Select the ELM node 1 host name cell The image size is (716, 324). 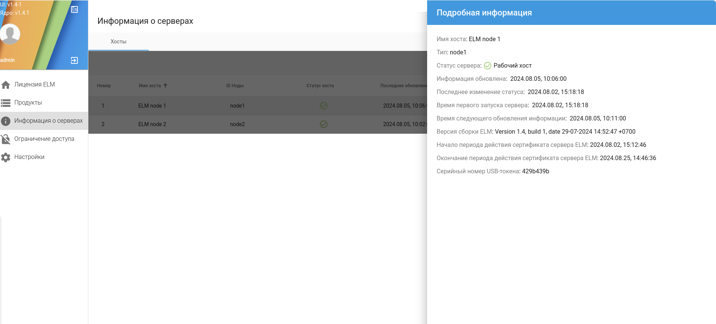click(x=152, y=106)
